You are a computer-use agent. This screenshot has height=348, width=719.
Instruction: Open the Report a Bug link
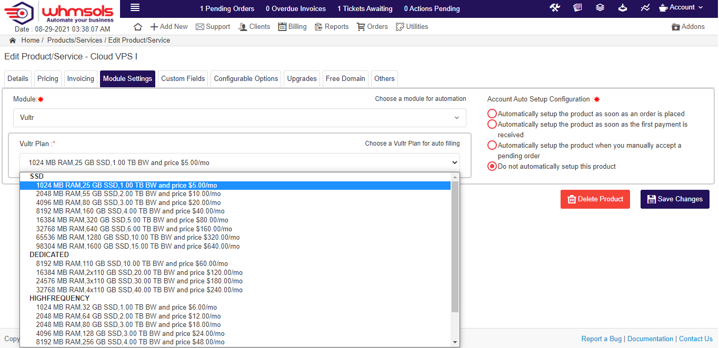602,339
